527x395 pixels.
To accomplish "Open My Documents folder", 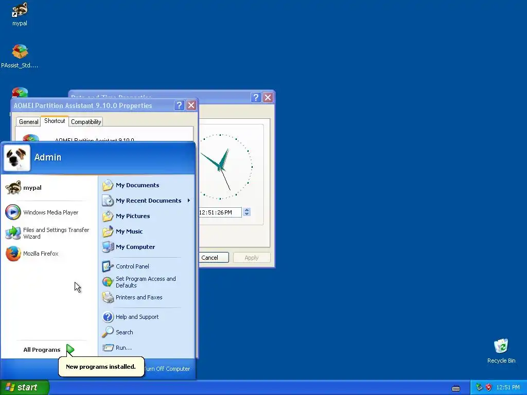I will (146, 185).
